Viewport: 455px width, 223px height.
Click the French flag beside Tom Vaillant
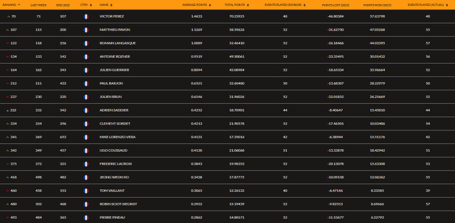click(x=86, y=191)
